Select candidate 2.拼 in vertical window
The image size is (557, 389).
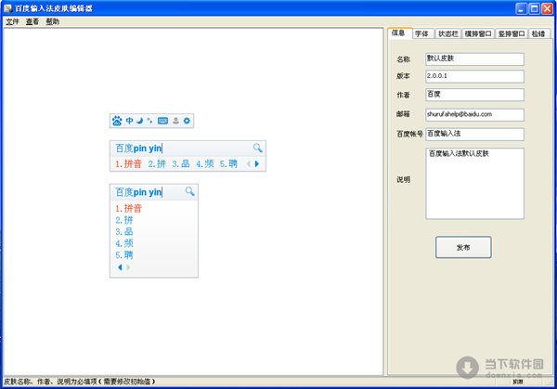click(x=124, y=220)
